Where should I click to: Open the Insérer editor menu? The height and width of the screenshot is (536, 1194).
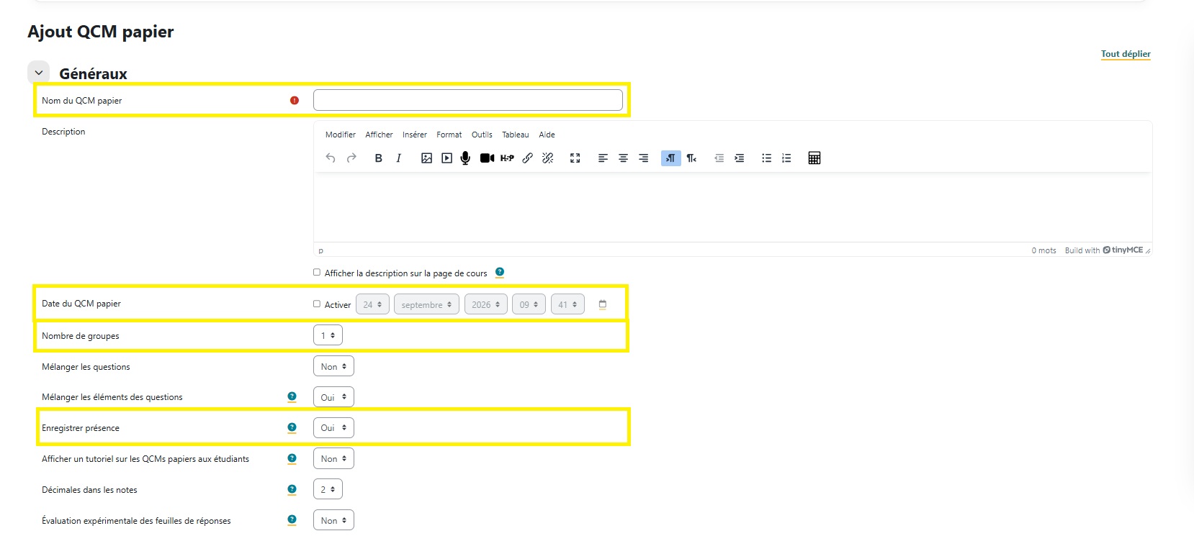coord(415,135)
